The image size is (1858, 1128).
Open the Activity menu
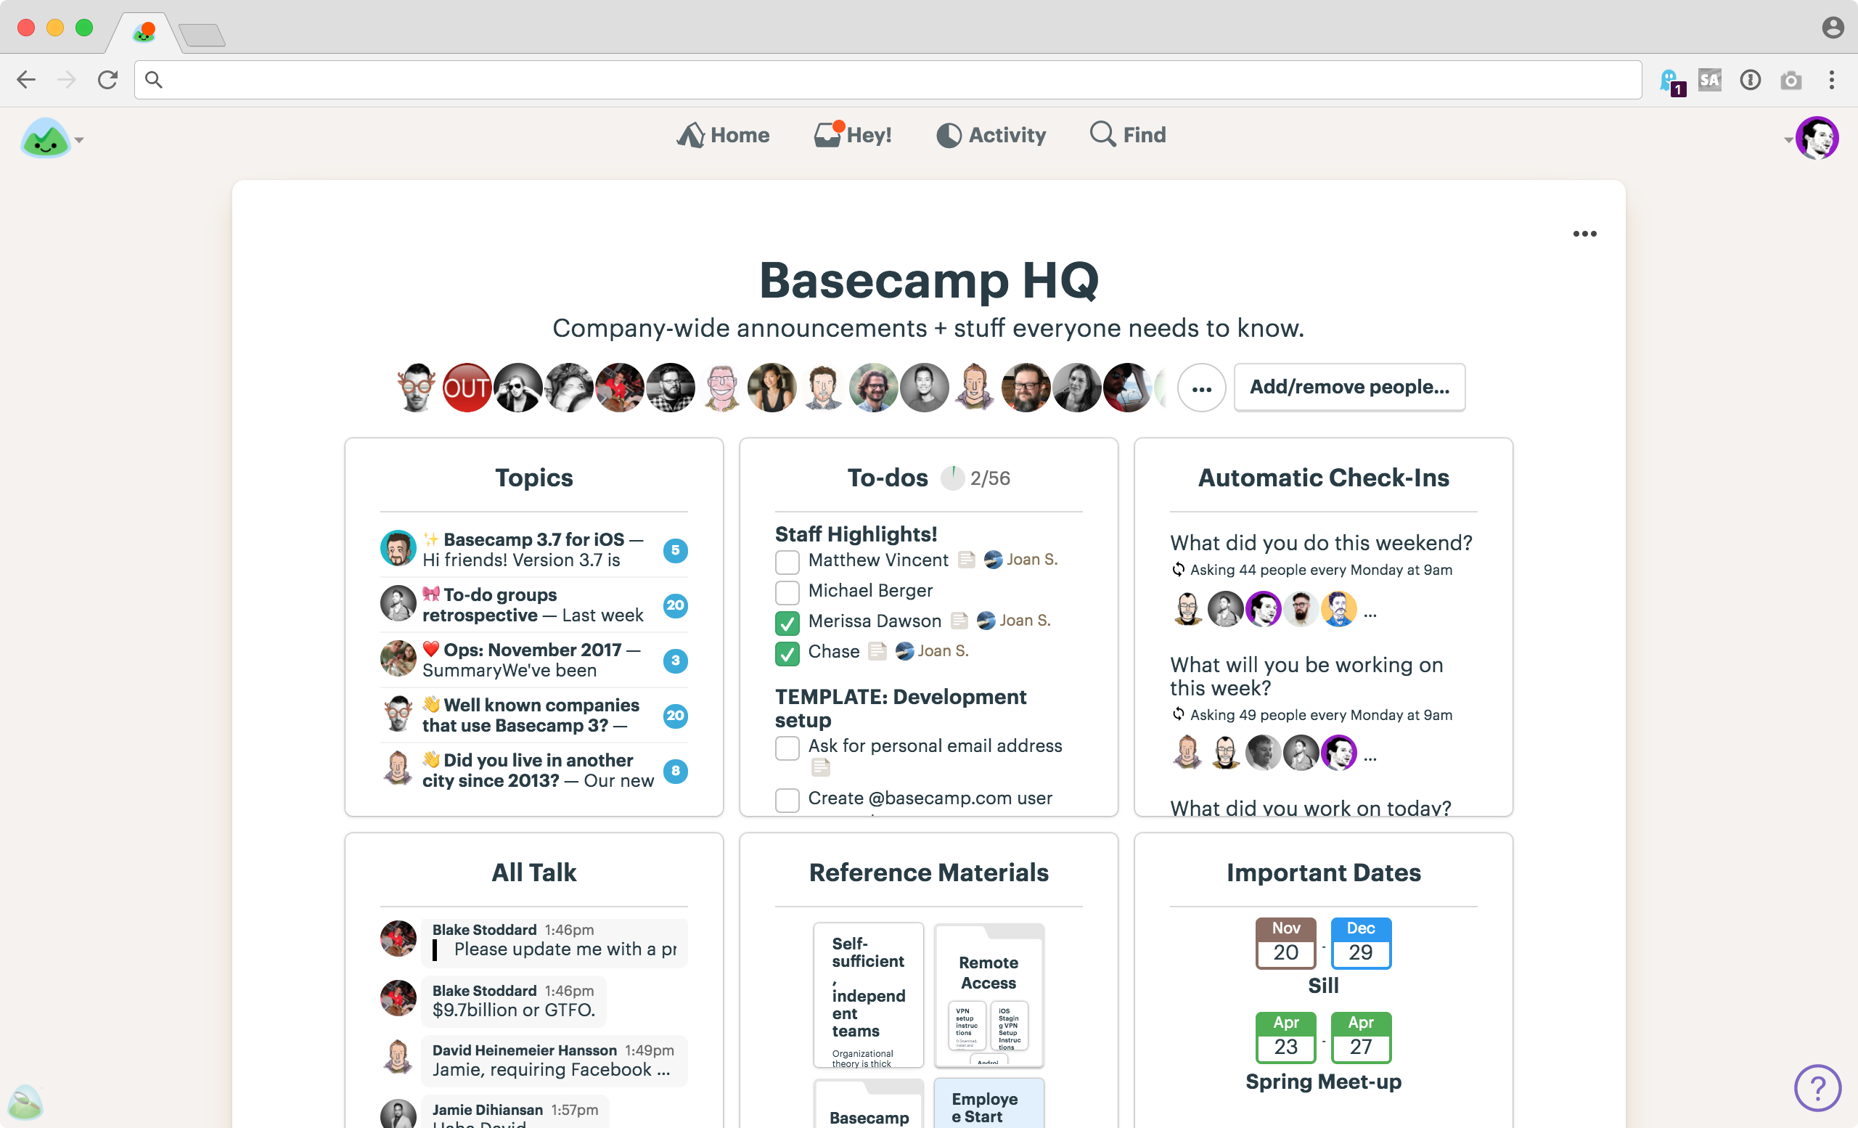tap(991, 135)
